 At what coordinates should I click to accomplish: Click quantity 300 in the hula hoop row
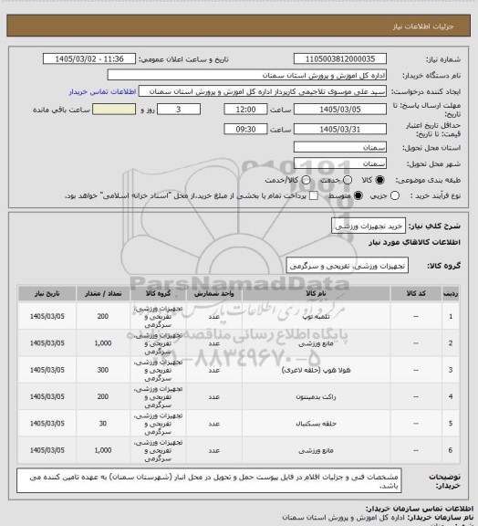point(103,370)
